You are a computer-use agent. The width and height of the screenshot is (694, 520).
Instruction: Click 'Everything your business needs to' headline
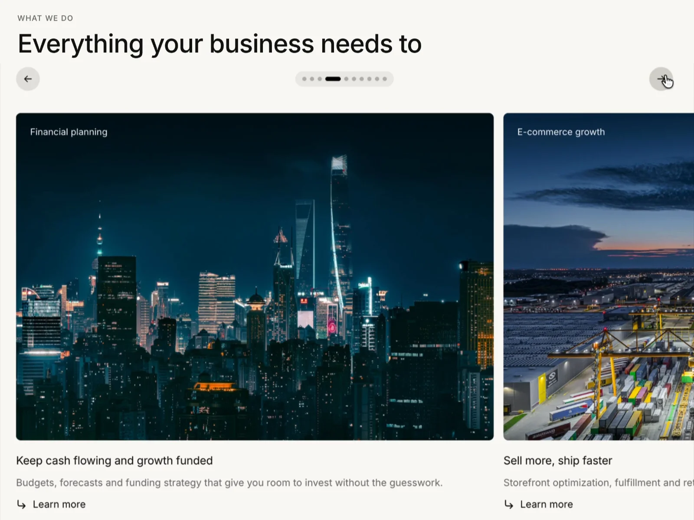click(x=220, y=44)
